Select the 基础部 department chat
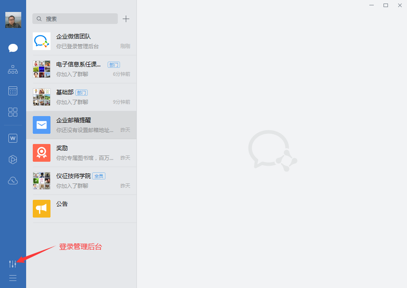Screen dimensions: 407x288 pyautogui.click(x=81, y=97)
